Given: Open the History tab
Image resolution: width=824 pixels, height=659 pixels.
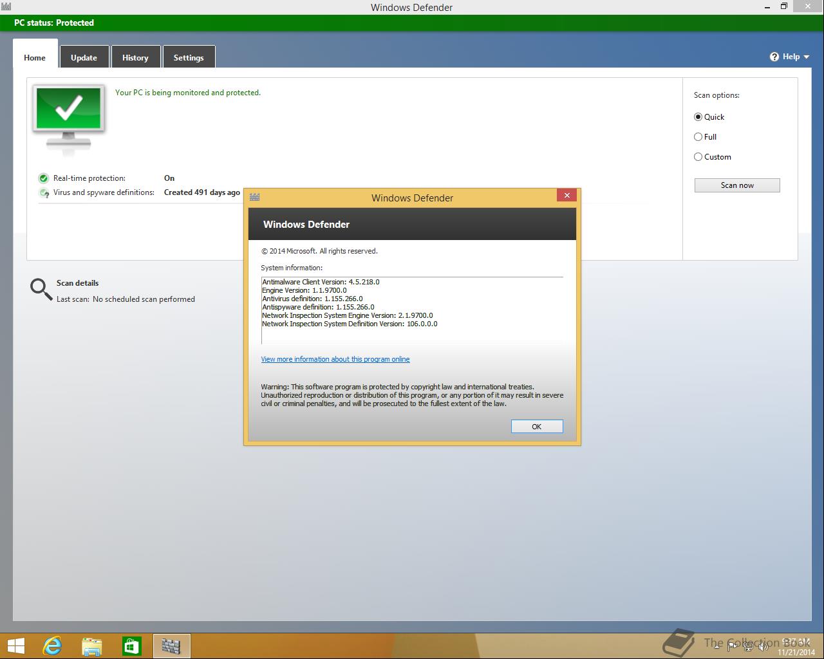Looking at the screenshot, I should tap(135, 57).
